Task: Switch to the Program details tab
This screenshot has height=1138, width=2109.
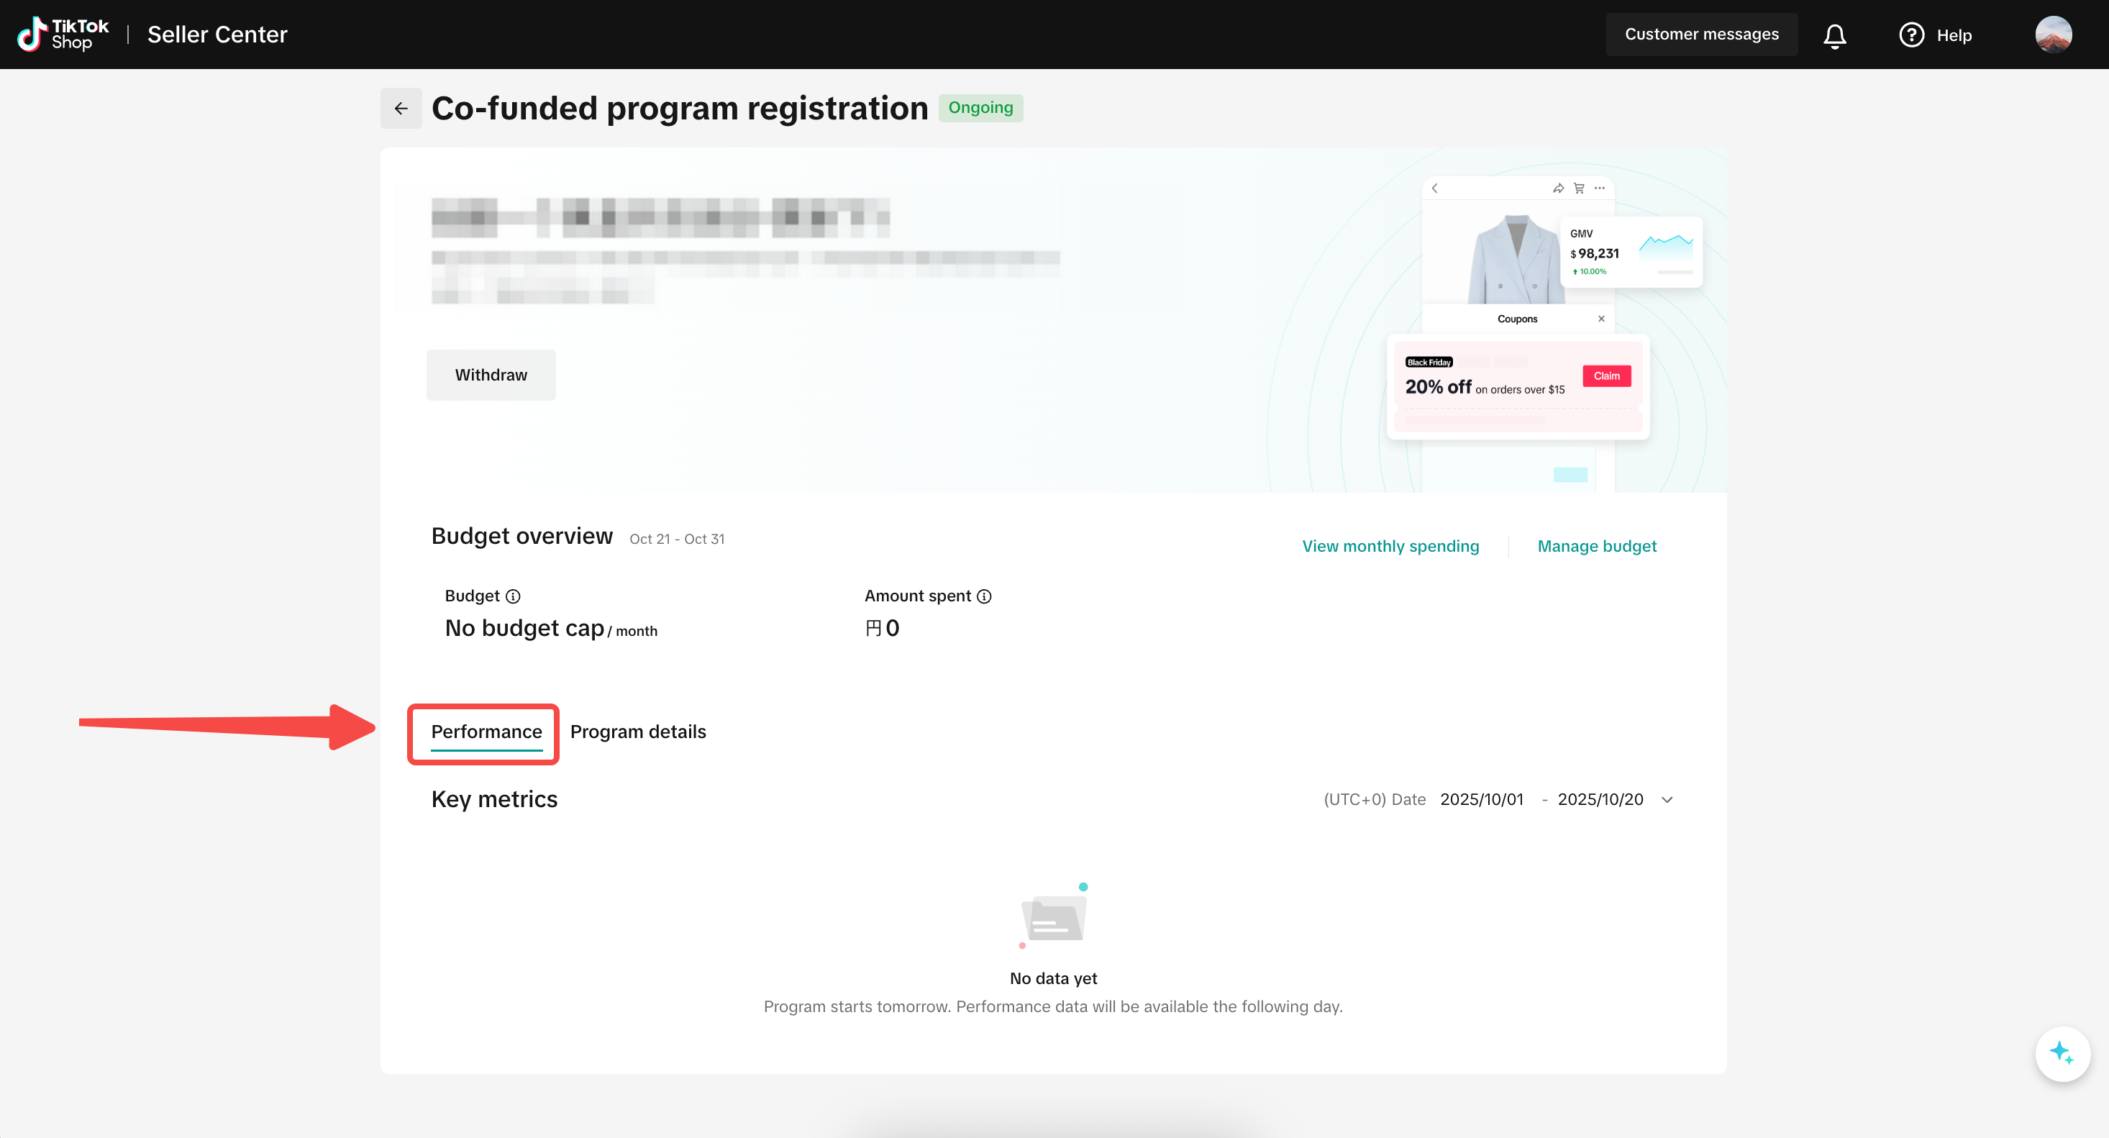Action: click(638, 731)
